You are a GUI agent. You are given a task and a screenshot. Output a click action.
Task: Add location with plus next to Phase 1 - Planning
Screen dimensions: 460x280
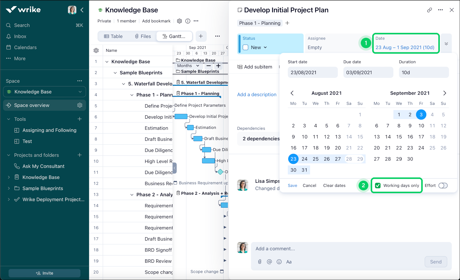287,23
